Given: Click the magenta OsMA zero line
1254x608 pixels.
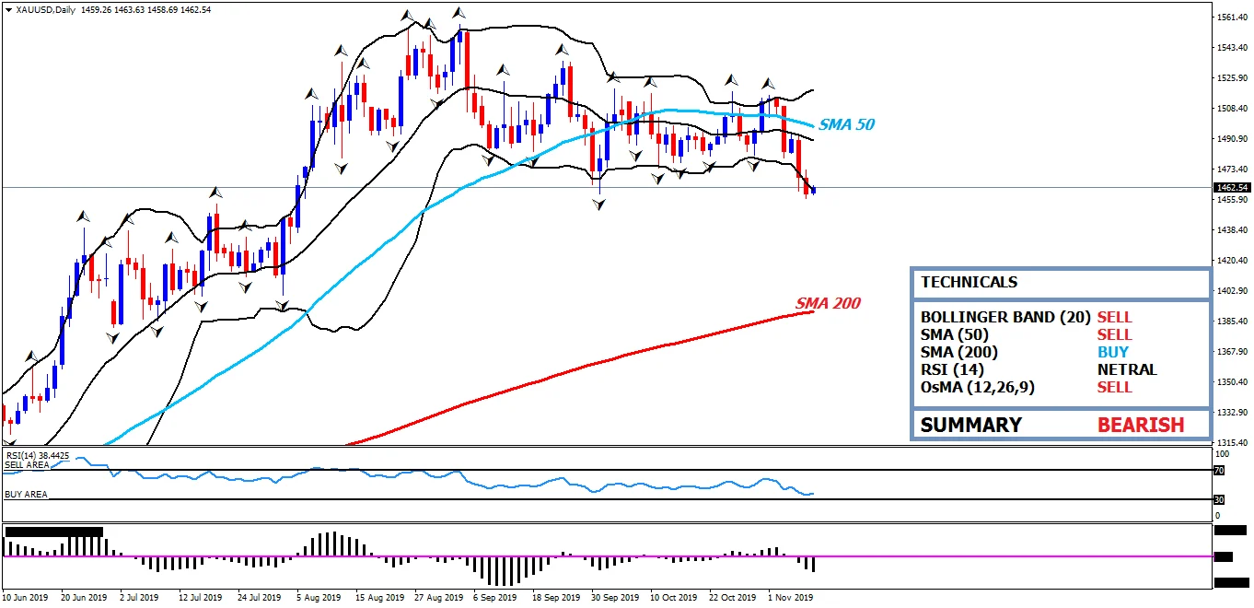Looking at the screenshot, I should (606, 556).
